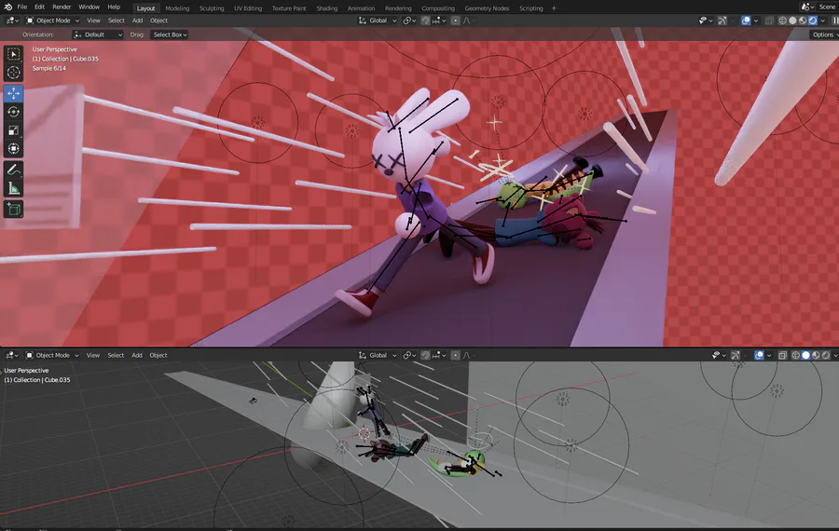Select the Scale tool
Viewport: 839px width, 531px height.
[13, 129]
